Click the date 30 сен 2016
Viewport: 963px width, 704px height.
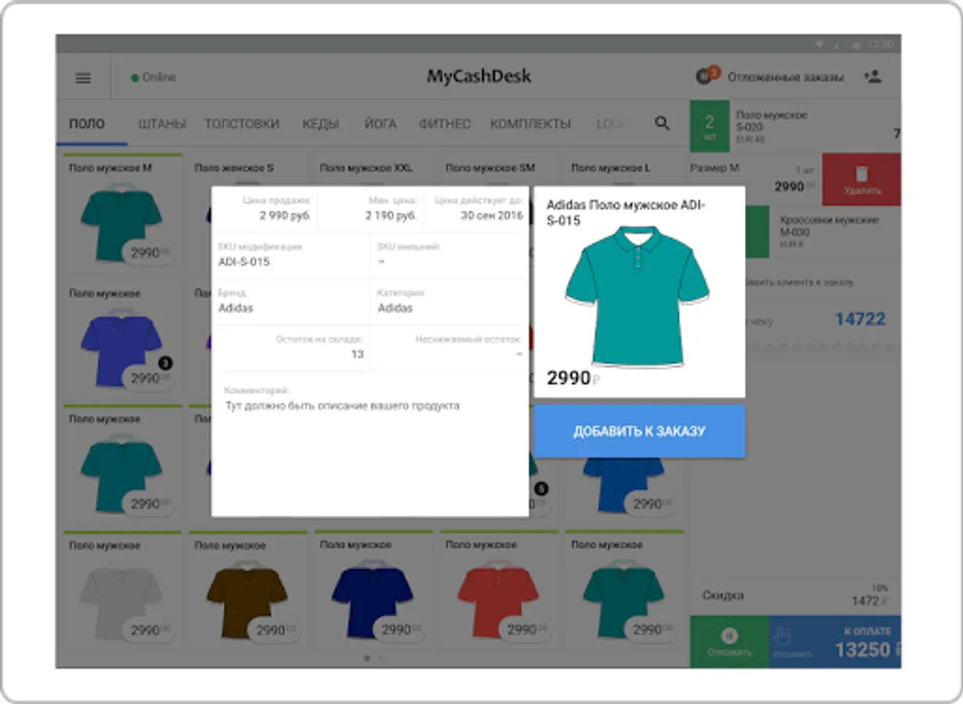click(492, 216)
